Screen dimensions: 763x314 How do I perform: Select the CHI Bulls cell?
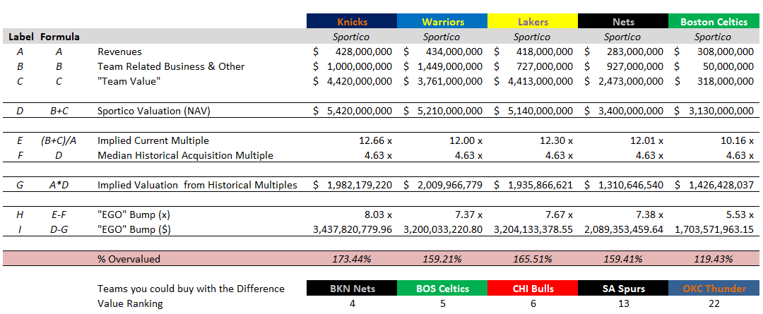click(533, 288)
